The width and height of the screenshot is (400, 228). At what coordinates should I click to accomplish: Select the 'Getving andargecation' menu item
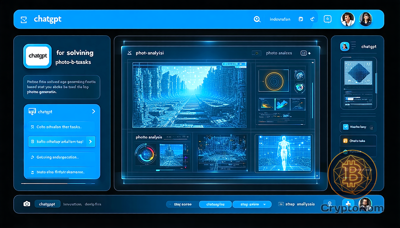tap(59, 157)
